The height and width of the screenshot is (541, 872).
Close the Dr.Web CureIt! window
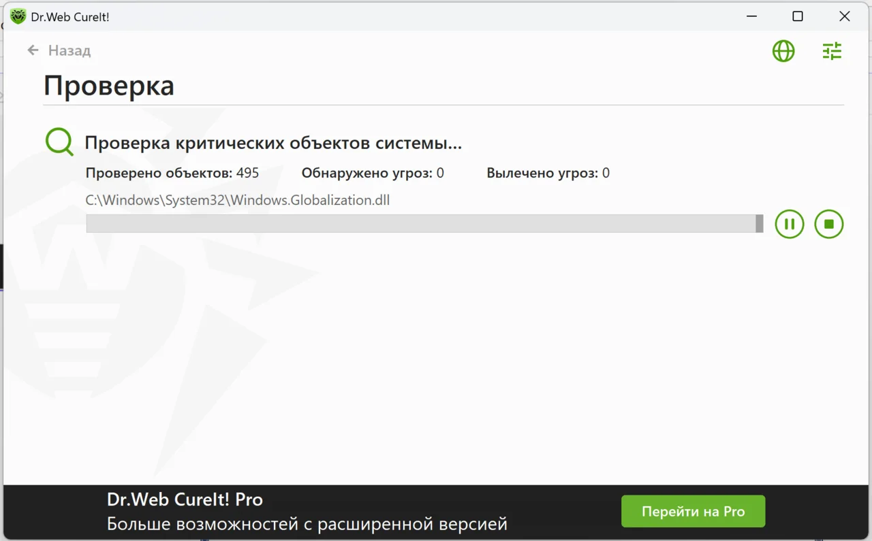coord(845,16)
